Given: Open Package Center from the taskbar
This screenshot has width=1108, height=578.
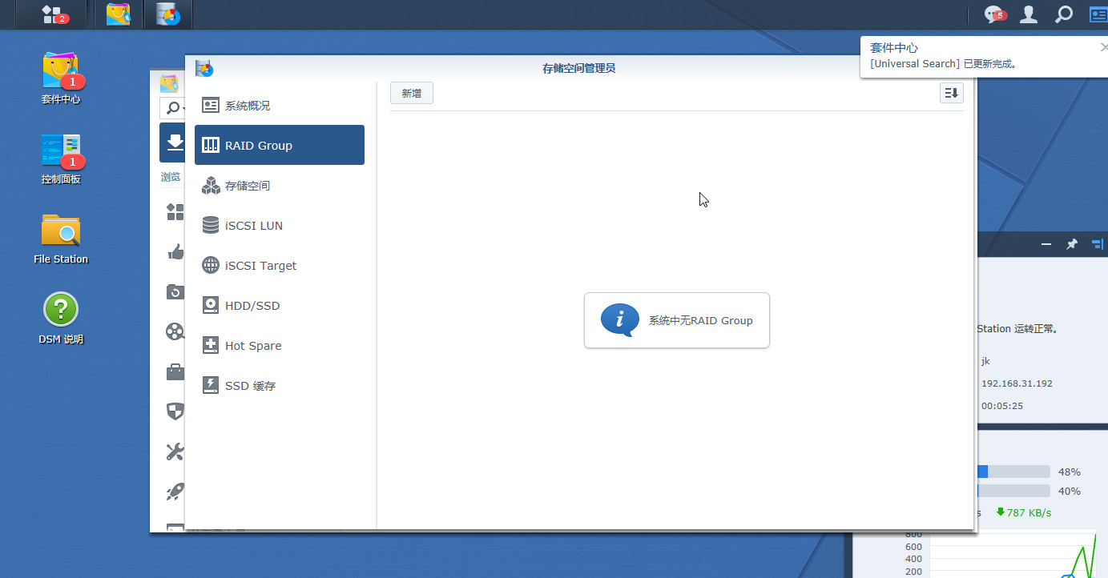Looking at the screenshot, I should click(x=118, y=14).
